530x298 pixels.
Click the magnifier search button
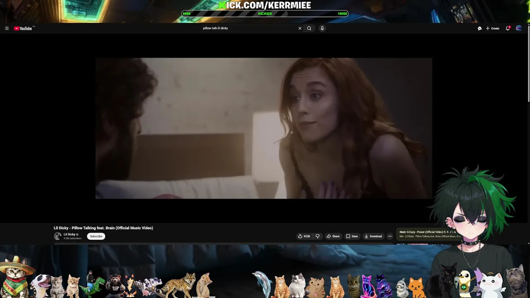click(309, 28)
